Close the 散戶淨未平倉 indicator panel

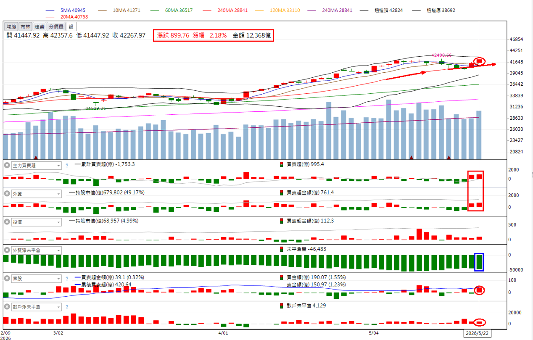coord(7,307)
